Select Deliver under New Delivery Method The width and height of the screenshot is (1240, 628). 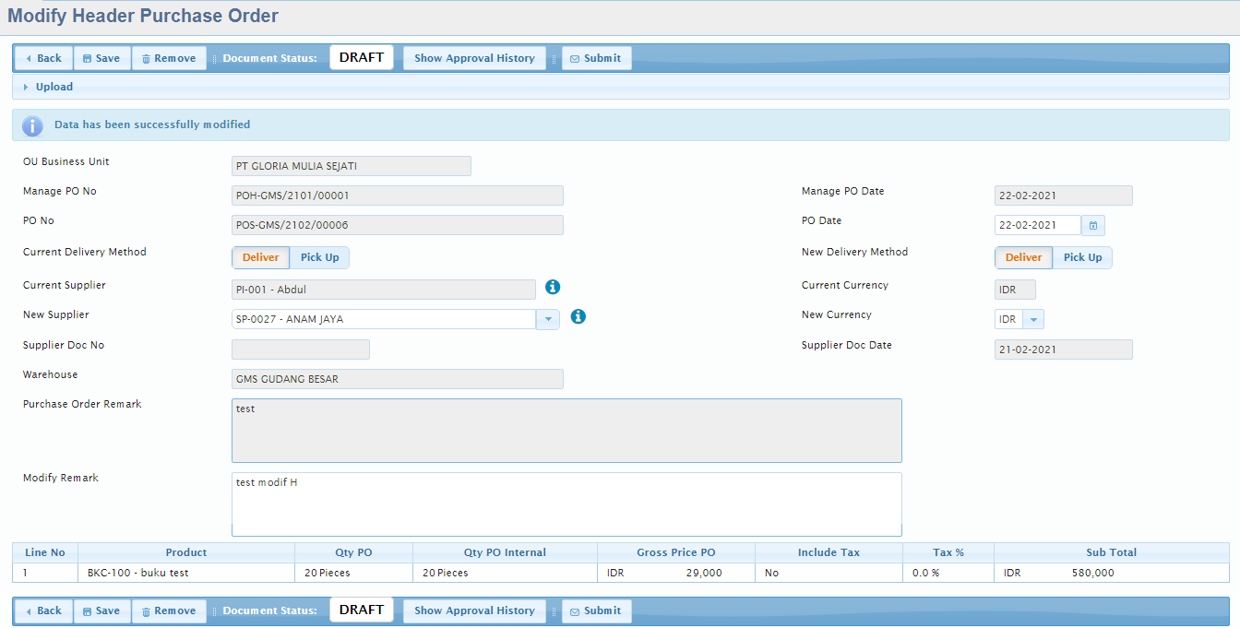(1023, 257)
